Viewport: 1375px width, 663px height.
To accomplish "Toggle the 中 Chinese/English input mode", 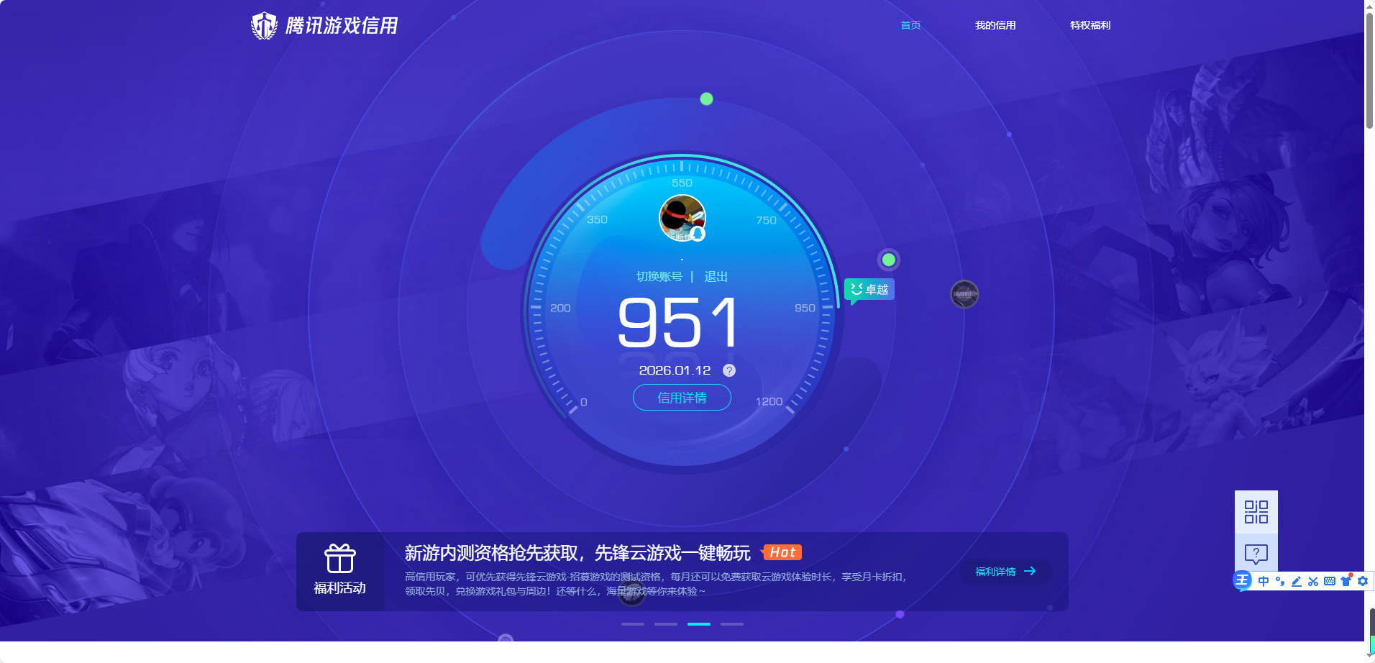I will coord(1264,581).
